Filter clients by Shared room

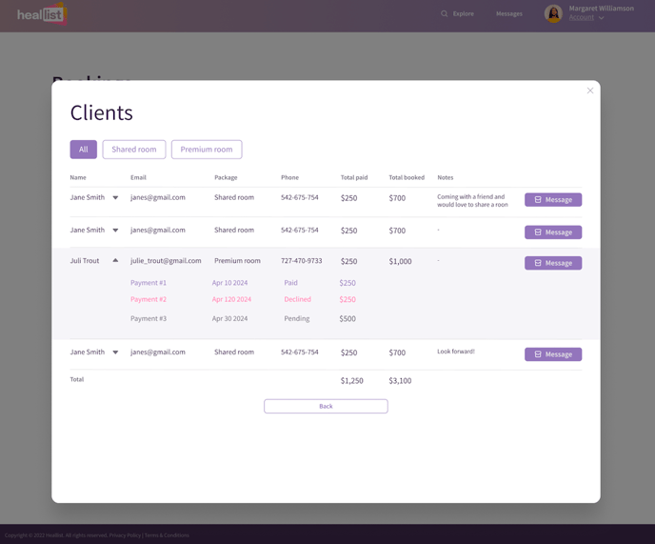coord(134,150)
